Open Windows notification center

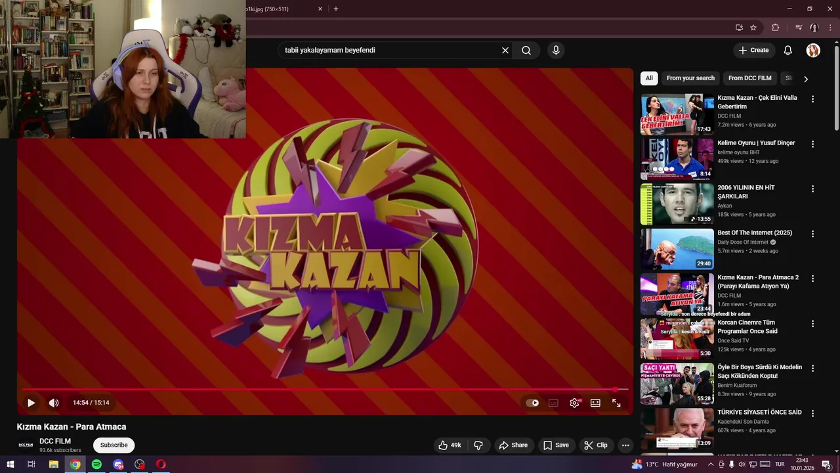pos(826,464)
